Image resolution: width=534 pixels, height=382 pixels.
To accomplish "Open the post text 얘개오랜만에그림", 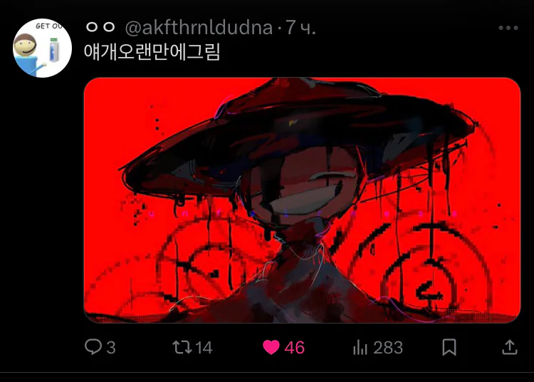I will (152, 52).
